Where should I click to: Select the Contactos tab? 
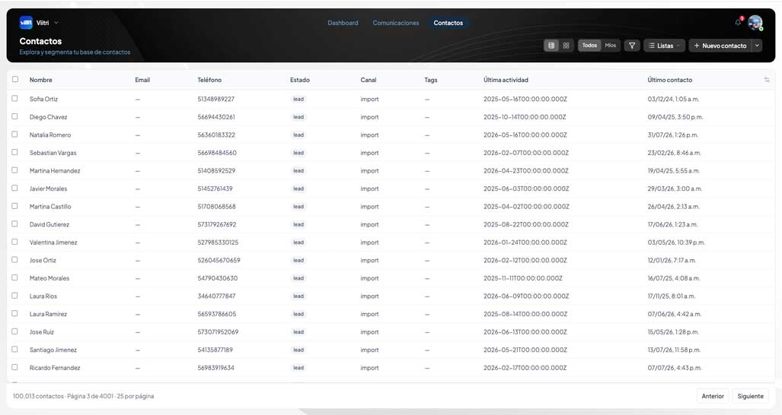448,23
